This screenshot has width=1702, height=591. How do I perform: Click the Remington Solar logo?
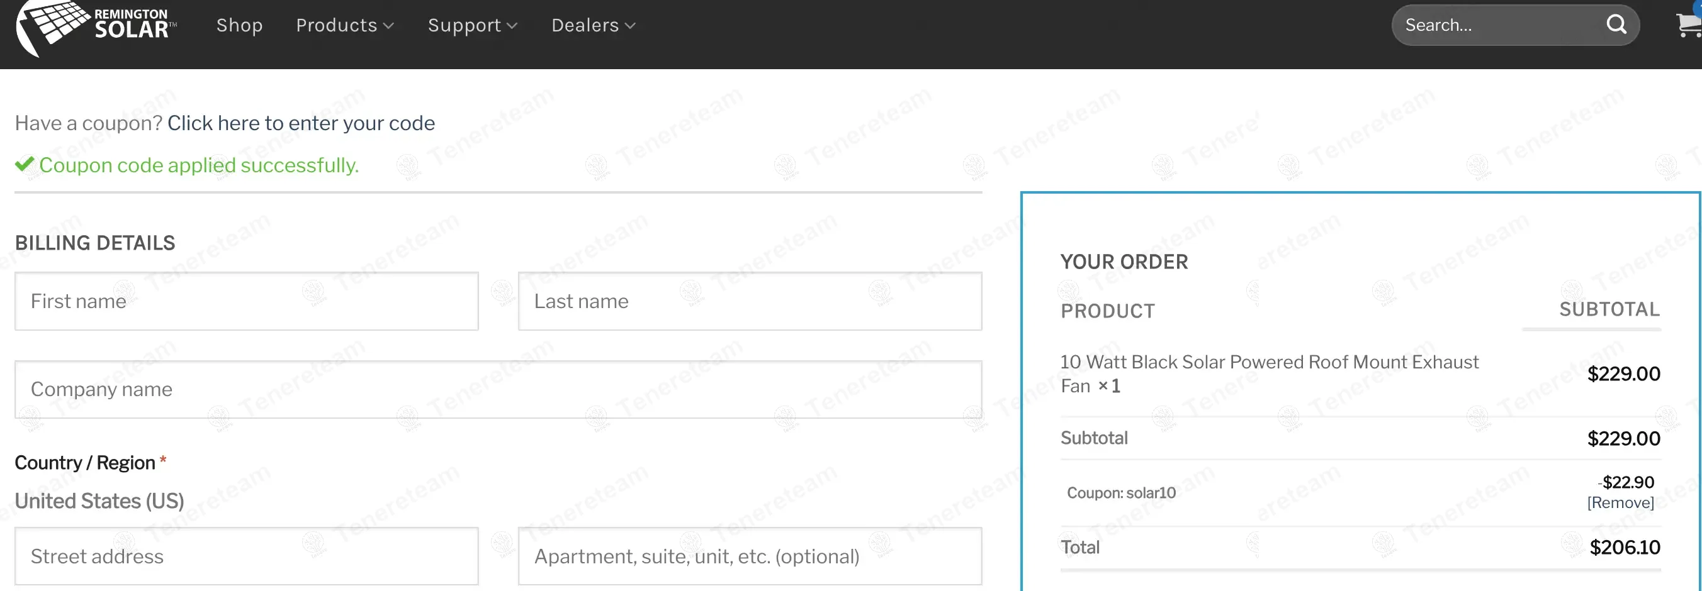pyautogui.click(x=96, y=26)
